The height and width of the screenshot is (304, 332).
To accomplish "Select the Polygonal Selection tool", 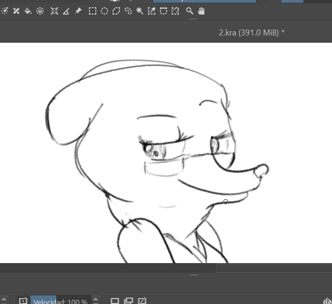I will [x=116, y=11].
